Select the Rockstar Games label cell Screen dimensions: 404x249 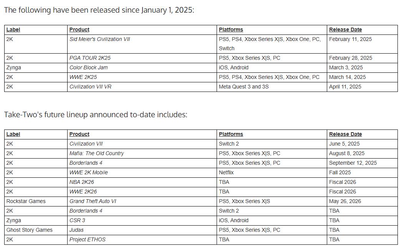(36, 201)
